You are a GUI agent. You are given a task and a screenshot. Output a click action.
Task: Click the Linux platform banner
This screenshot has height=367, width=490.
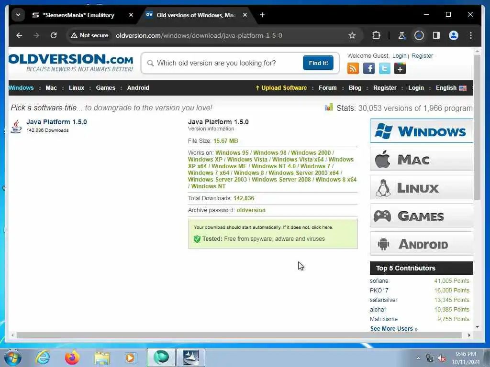[421, 187]
